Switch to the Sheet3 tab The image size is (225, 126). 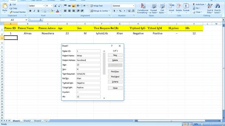38,121
